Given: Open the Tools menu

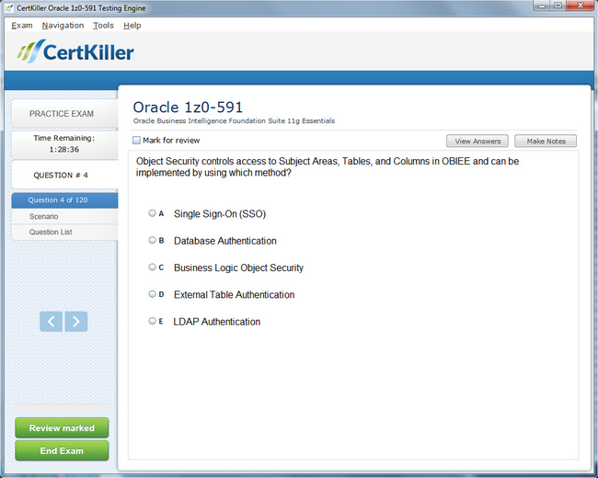Looking at the screenshot, I should 103,26.
